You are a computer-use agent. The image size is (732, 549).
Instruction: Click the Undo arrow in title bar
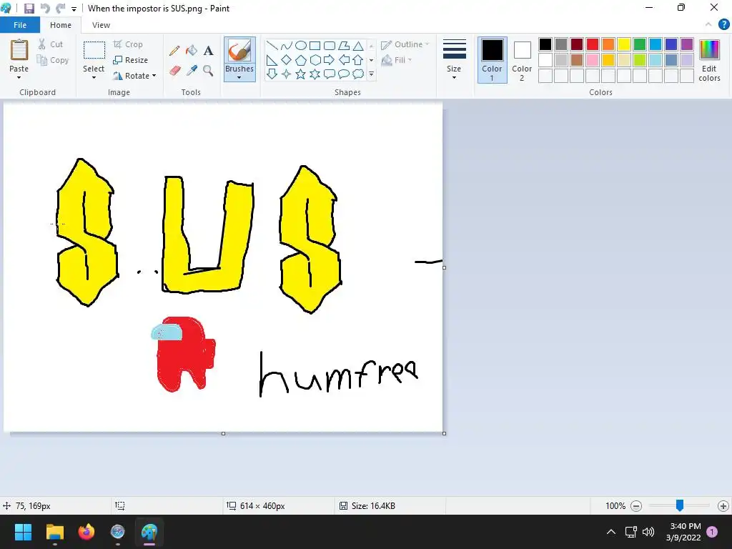(45, 9)
